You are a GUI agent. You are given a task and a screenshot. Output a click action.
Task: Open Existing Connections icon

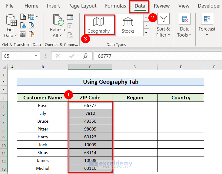[31, 34]
